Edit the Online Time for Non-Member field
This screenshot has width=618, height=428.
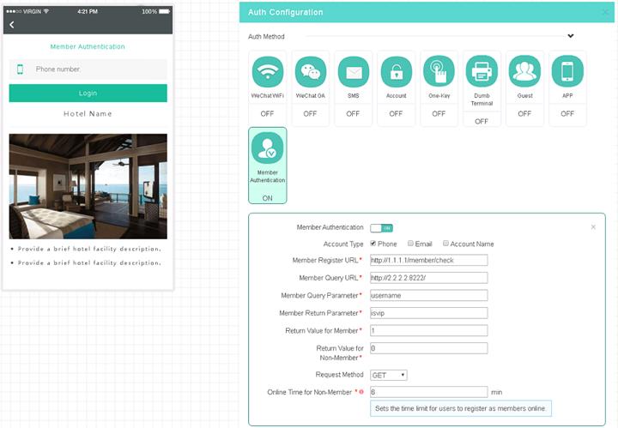[x=429, y=392]
